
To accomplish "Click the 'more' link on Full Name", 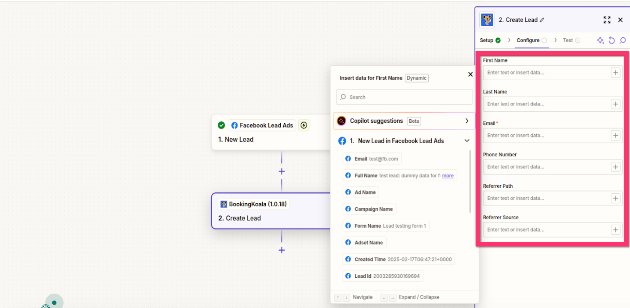I will point(448,176).
